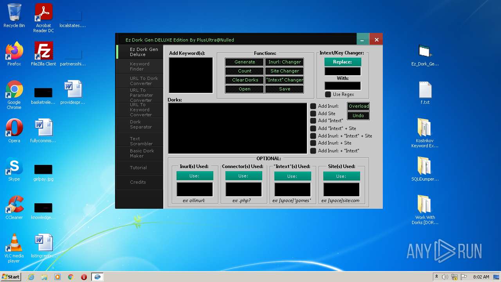The width and height of the screenshot is (501, 282).
Task: Launch Opera browser desktop shortcut
Action: [14, 131]
